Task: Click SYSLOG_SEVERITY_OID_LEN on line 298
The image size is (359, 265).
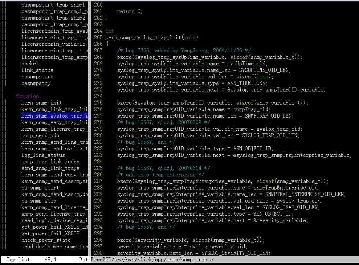Action: click(x=235, y=253)
